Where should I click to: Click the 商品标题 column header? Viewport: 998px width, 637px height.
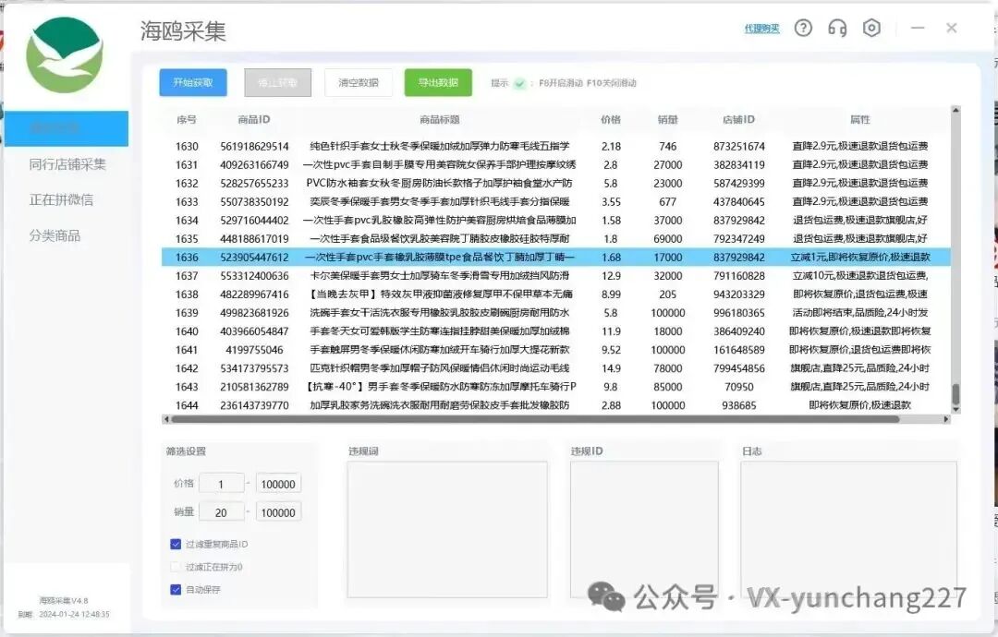tap(439, 119)
